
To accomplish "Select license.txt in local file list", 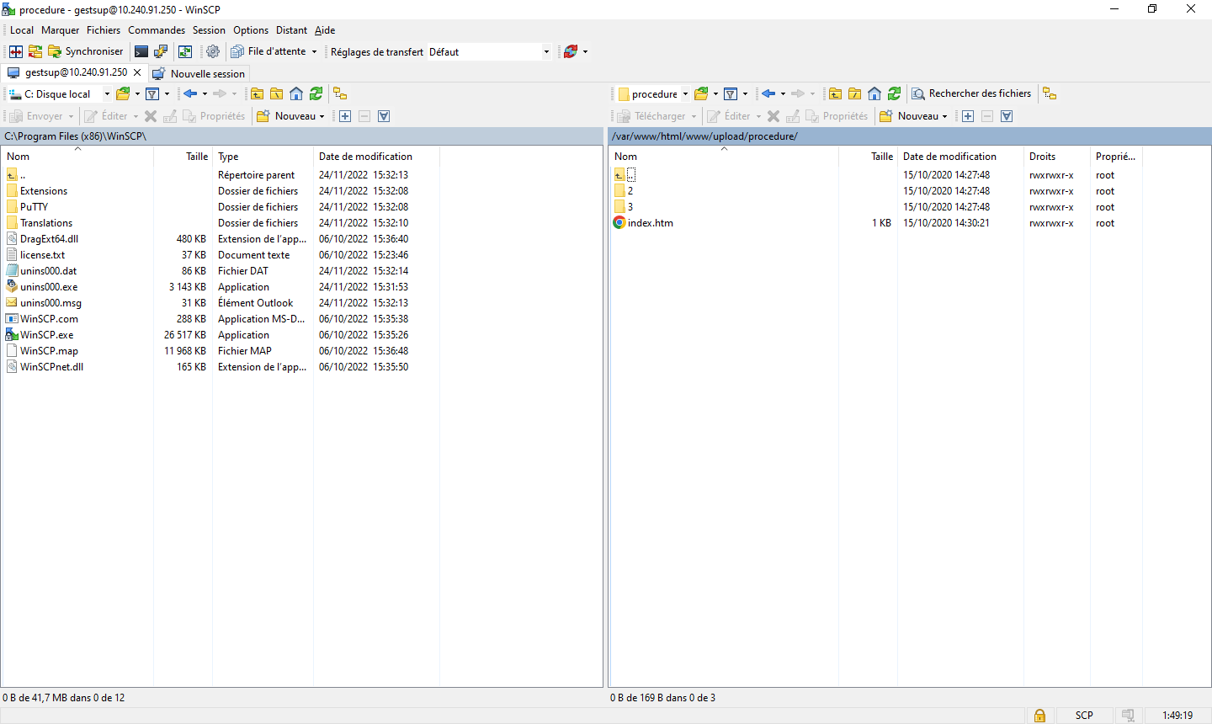I will [42, 255].
